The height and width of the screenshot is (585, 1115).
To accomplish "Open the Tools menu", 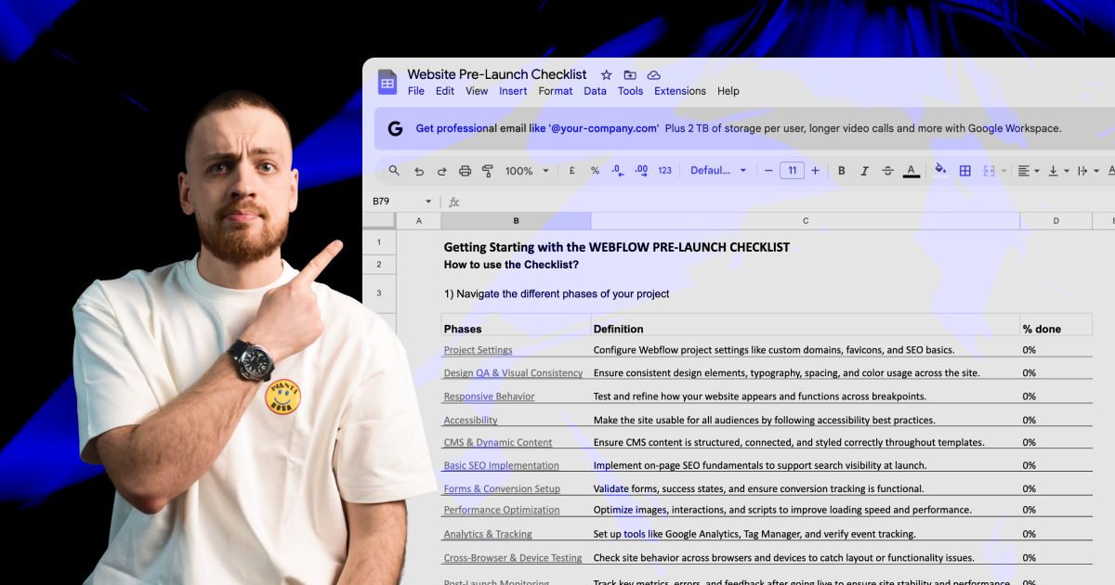I will point(630,91).
